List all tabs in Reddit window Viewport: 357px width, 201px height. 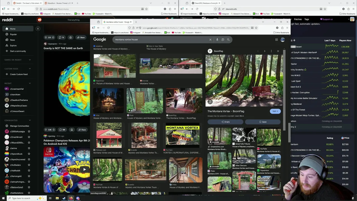pos(151,3)
